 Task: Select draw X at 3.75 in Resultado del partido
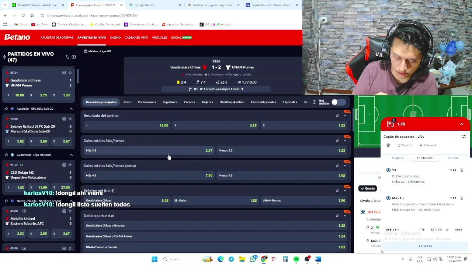[x=215, y=126]
